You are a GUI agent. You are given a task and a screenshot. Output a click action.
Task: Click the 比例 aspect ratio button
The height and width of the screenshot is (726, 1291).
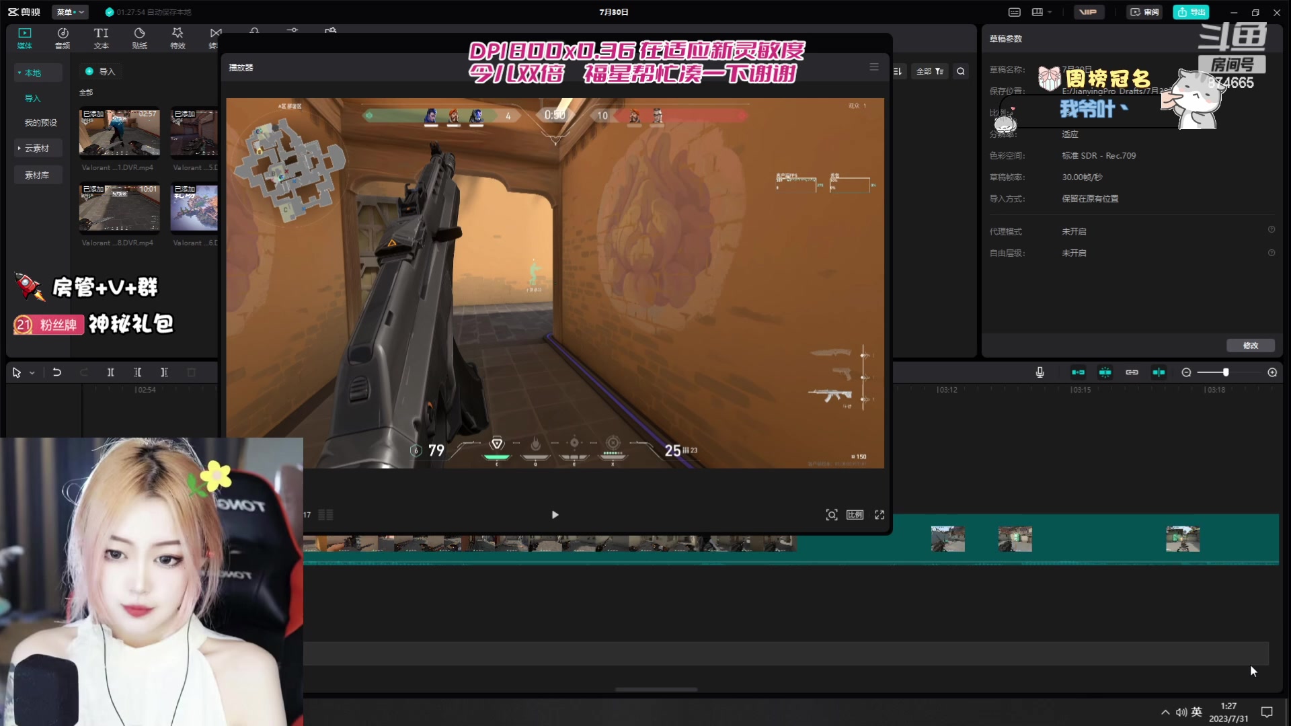click(855, 515)
